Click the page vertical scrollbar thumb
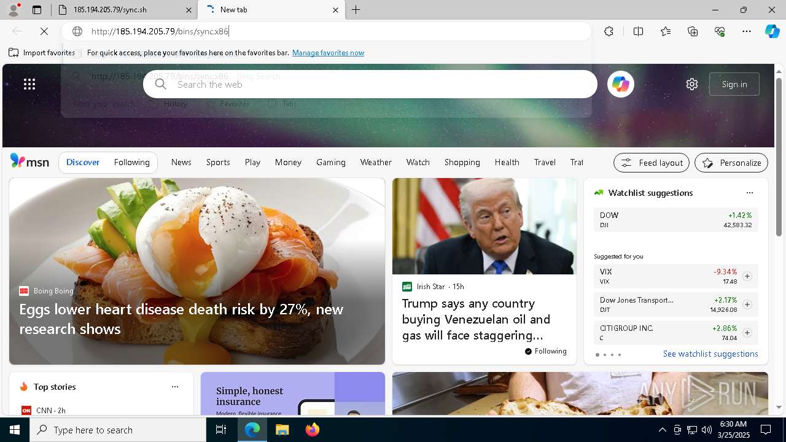This screenshot has width=786, height=442. [x=779, y=157]
